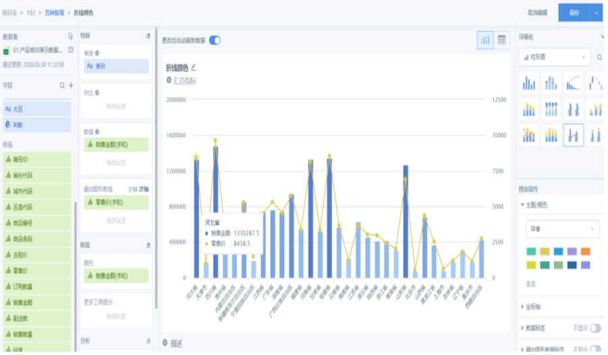This screenshot has width=608, height=355.
Task: Click 零售价(求和) overlay pill
Action: coord(116,202)
